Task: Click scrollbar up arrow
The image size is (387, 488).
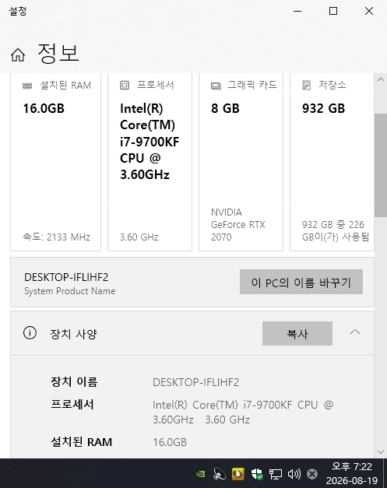Action: [381, 79]
